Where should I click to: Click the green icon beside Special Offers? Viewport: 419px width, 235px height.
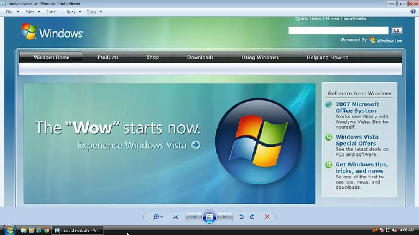click(329, 137)
